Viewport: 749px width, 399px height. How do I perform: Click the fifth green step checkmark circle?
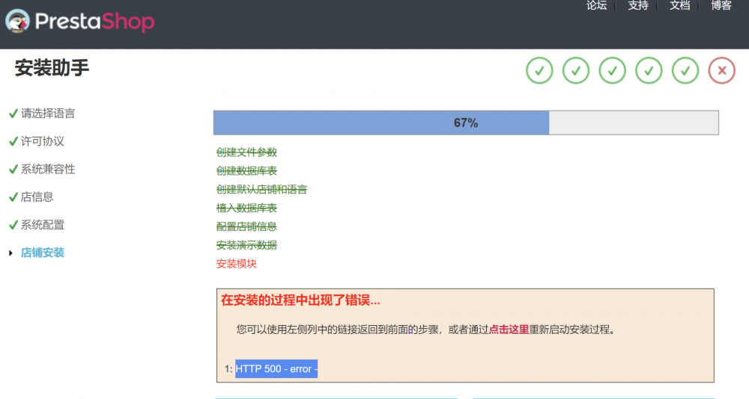pyautogui.click(x=685, y=70)
